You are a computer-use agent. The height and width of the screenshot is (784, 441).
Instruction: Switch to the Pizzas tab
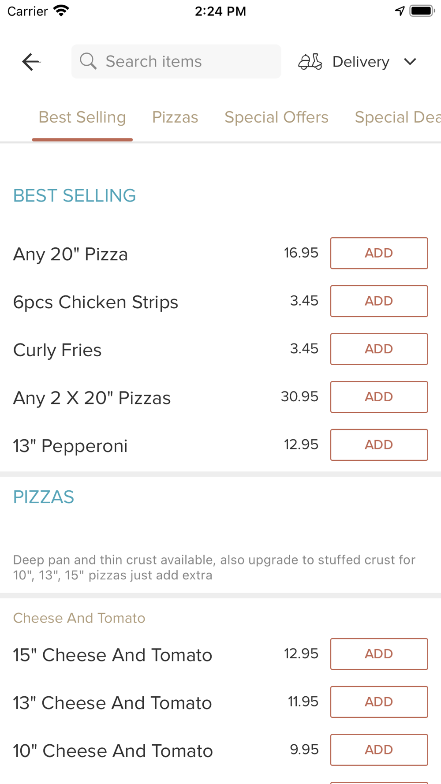tap(175, 117)
